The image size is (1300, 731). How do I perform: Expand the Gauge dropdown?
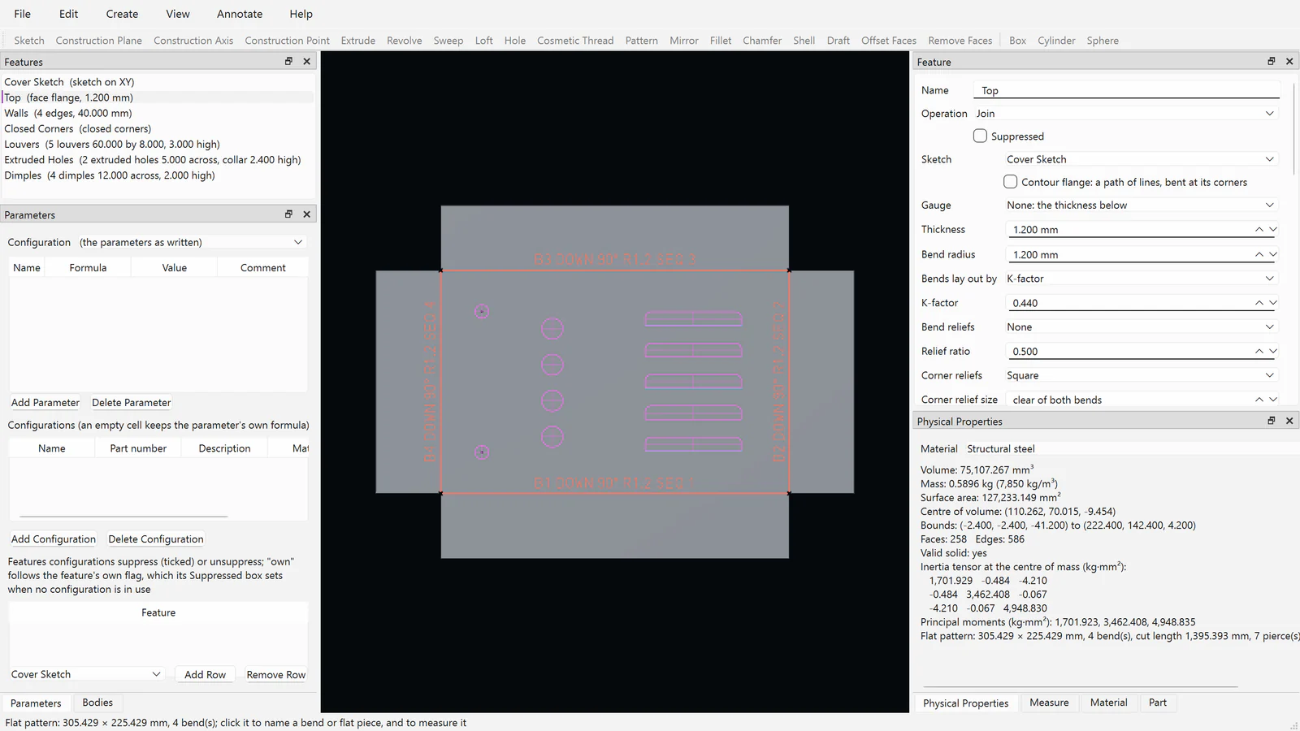click(1141, 205)
